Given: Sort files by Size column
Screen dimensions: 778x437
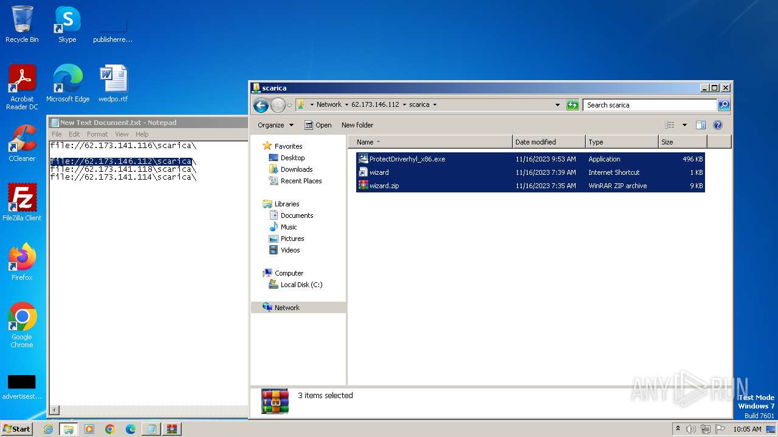Looking at the screenshot, I should pyautogui.click(x=683, y=142).
